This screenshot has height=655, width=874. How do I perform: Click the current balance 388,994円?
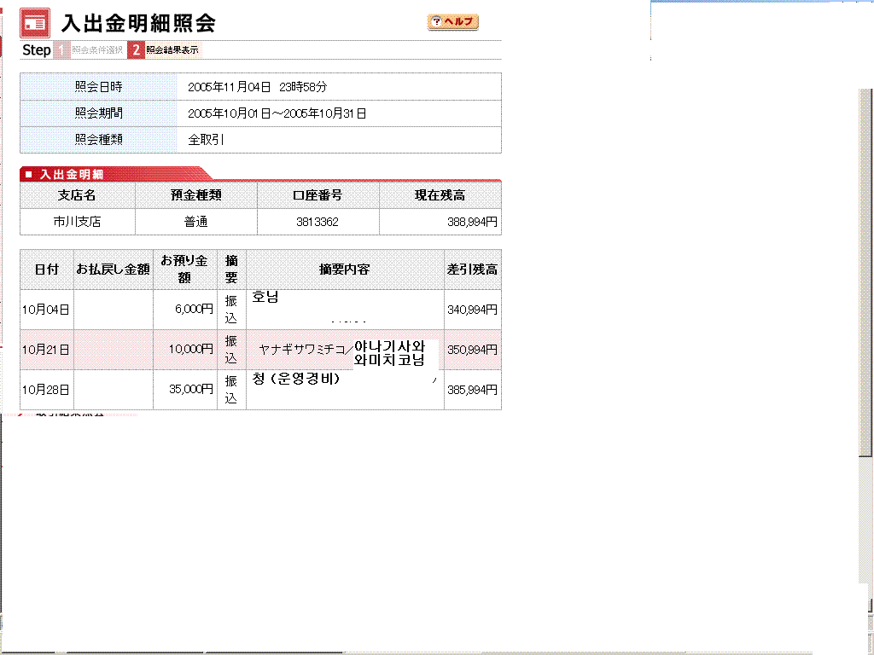pyautogui.click(x=472, y=222)
